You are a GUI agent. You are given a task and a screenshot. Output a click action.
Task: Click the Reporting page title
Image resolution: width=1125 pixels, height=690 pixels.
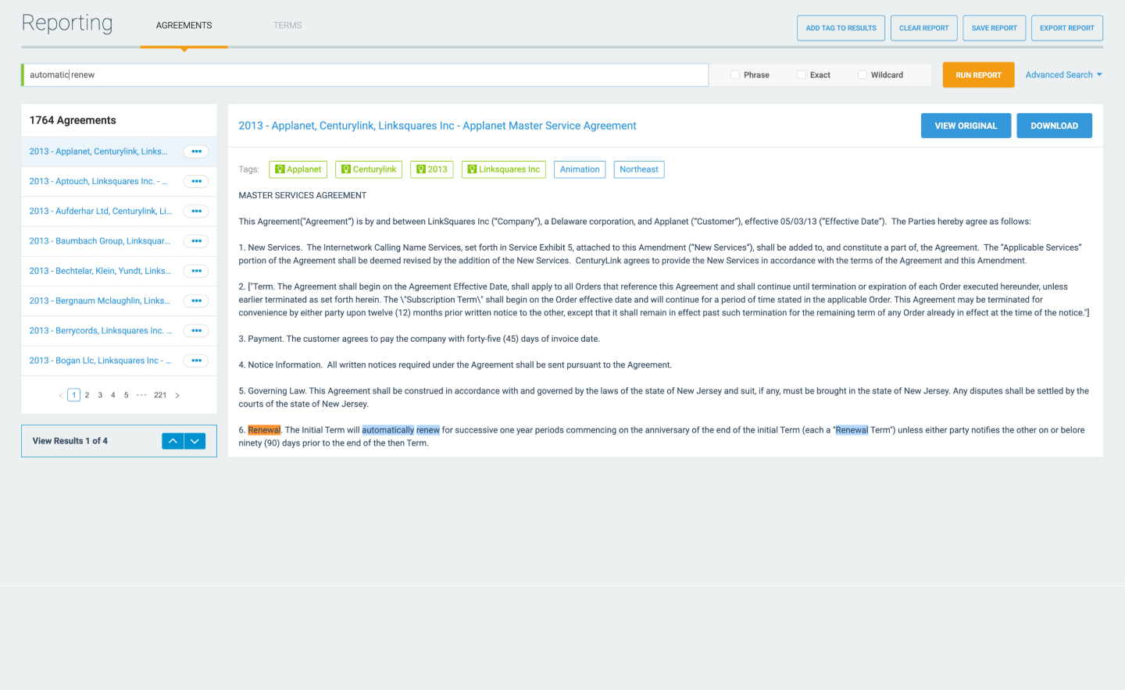(67, 23)
